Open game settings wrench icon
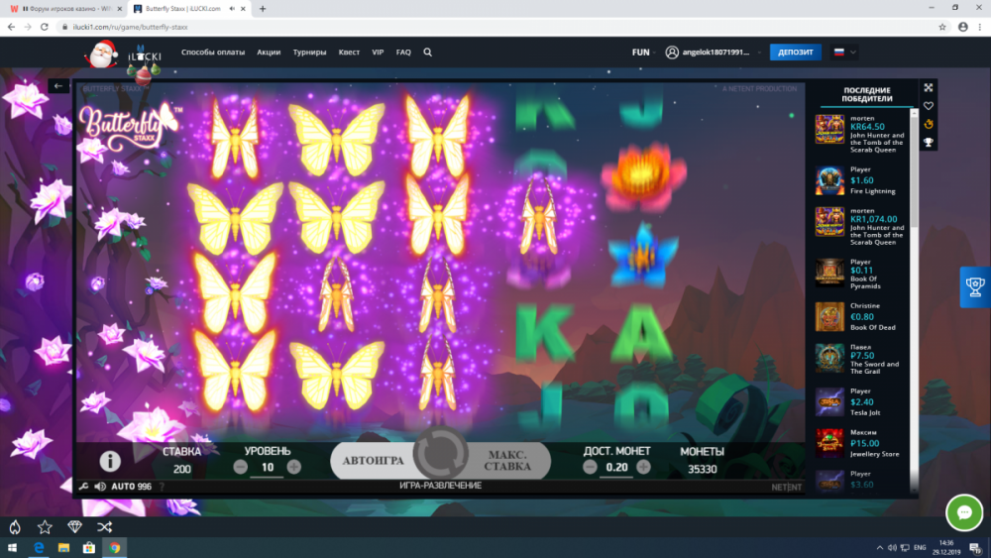This screenshot has height=558, width=991. 83,487
